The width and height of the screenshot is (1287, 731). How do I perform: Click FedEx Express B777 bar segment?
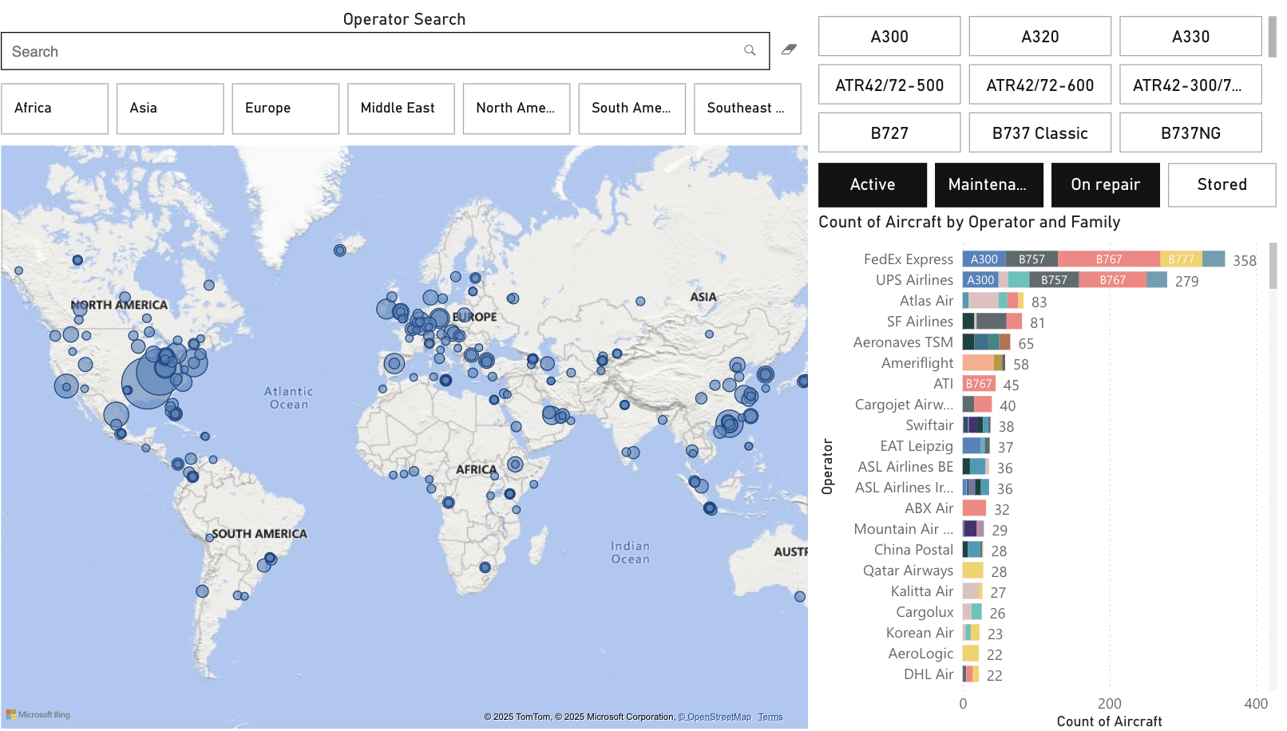click(1181, 259)
